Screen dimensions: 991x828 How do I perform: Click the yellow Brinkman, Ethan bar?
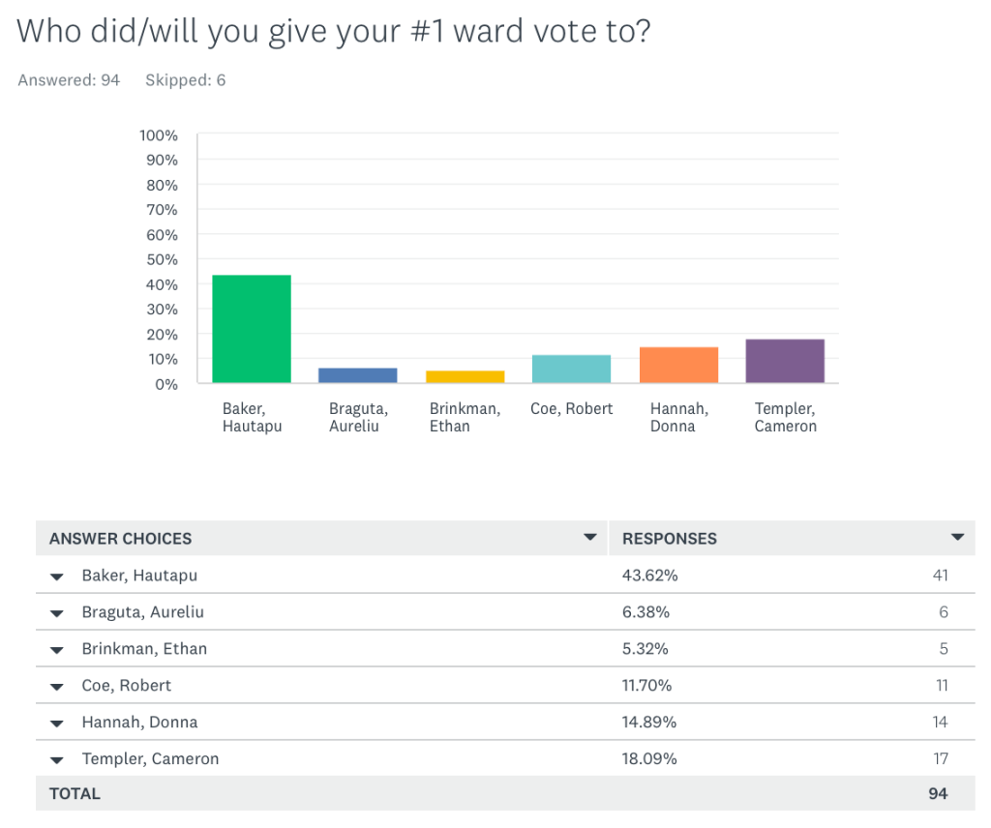click(465, 376)
